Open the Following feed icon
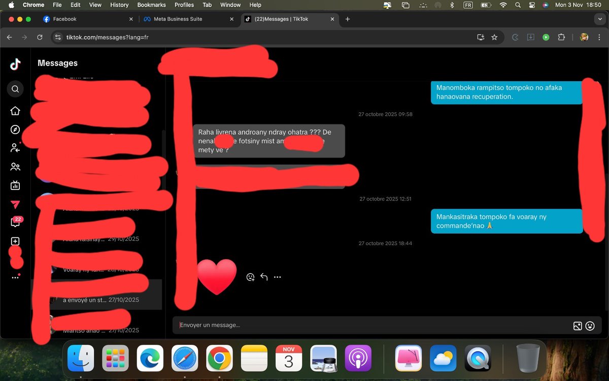The image size is (609, 381). (15, 148)
